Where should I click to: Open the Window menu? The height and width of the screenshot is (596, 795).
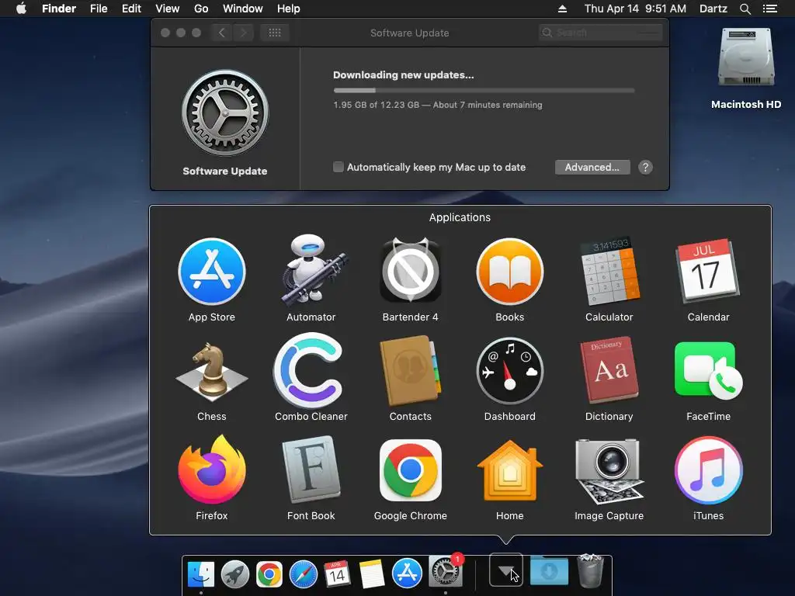tap(243, 9)
